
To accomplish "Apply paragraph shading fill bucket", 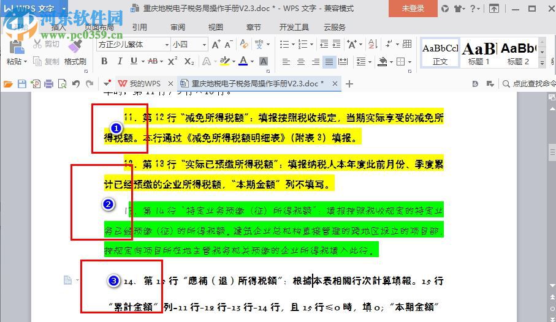I will 383,62.
